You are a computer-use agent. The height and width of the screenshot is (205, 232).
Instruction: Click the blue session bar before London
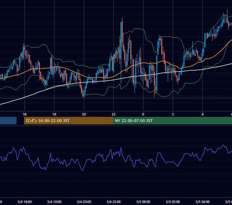[8, 121]
